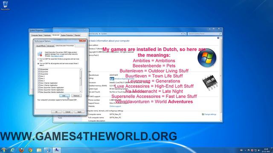The image size is (273, 153).
Task: Open Windows Experience Index link
Action: [x=125, y=79]
